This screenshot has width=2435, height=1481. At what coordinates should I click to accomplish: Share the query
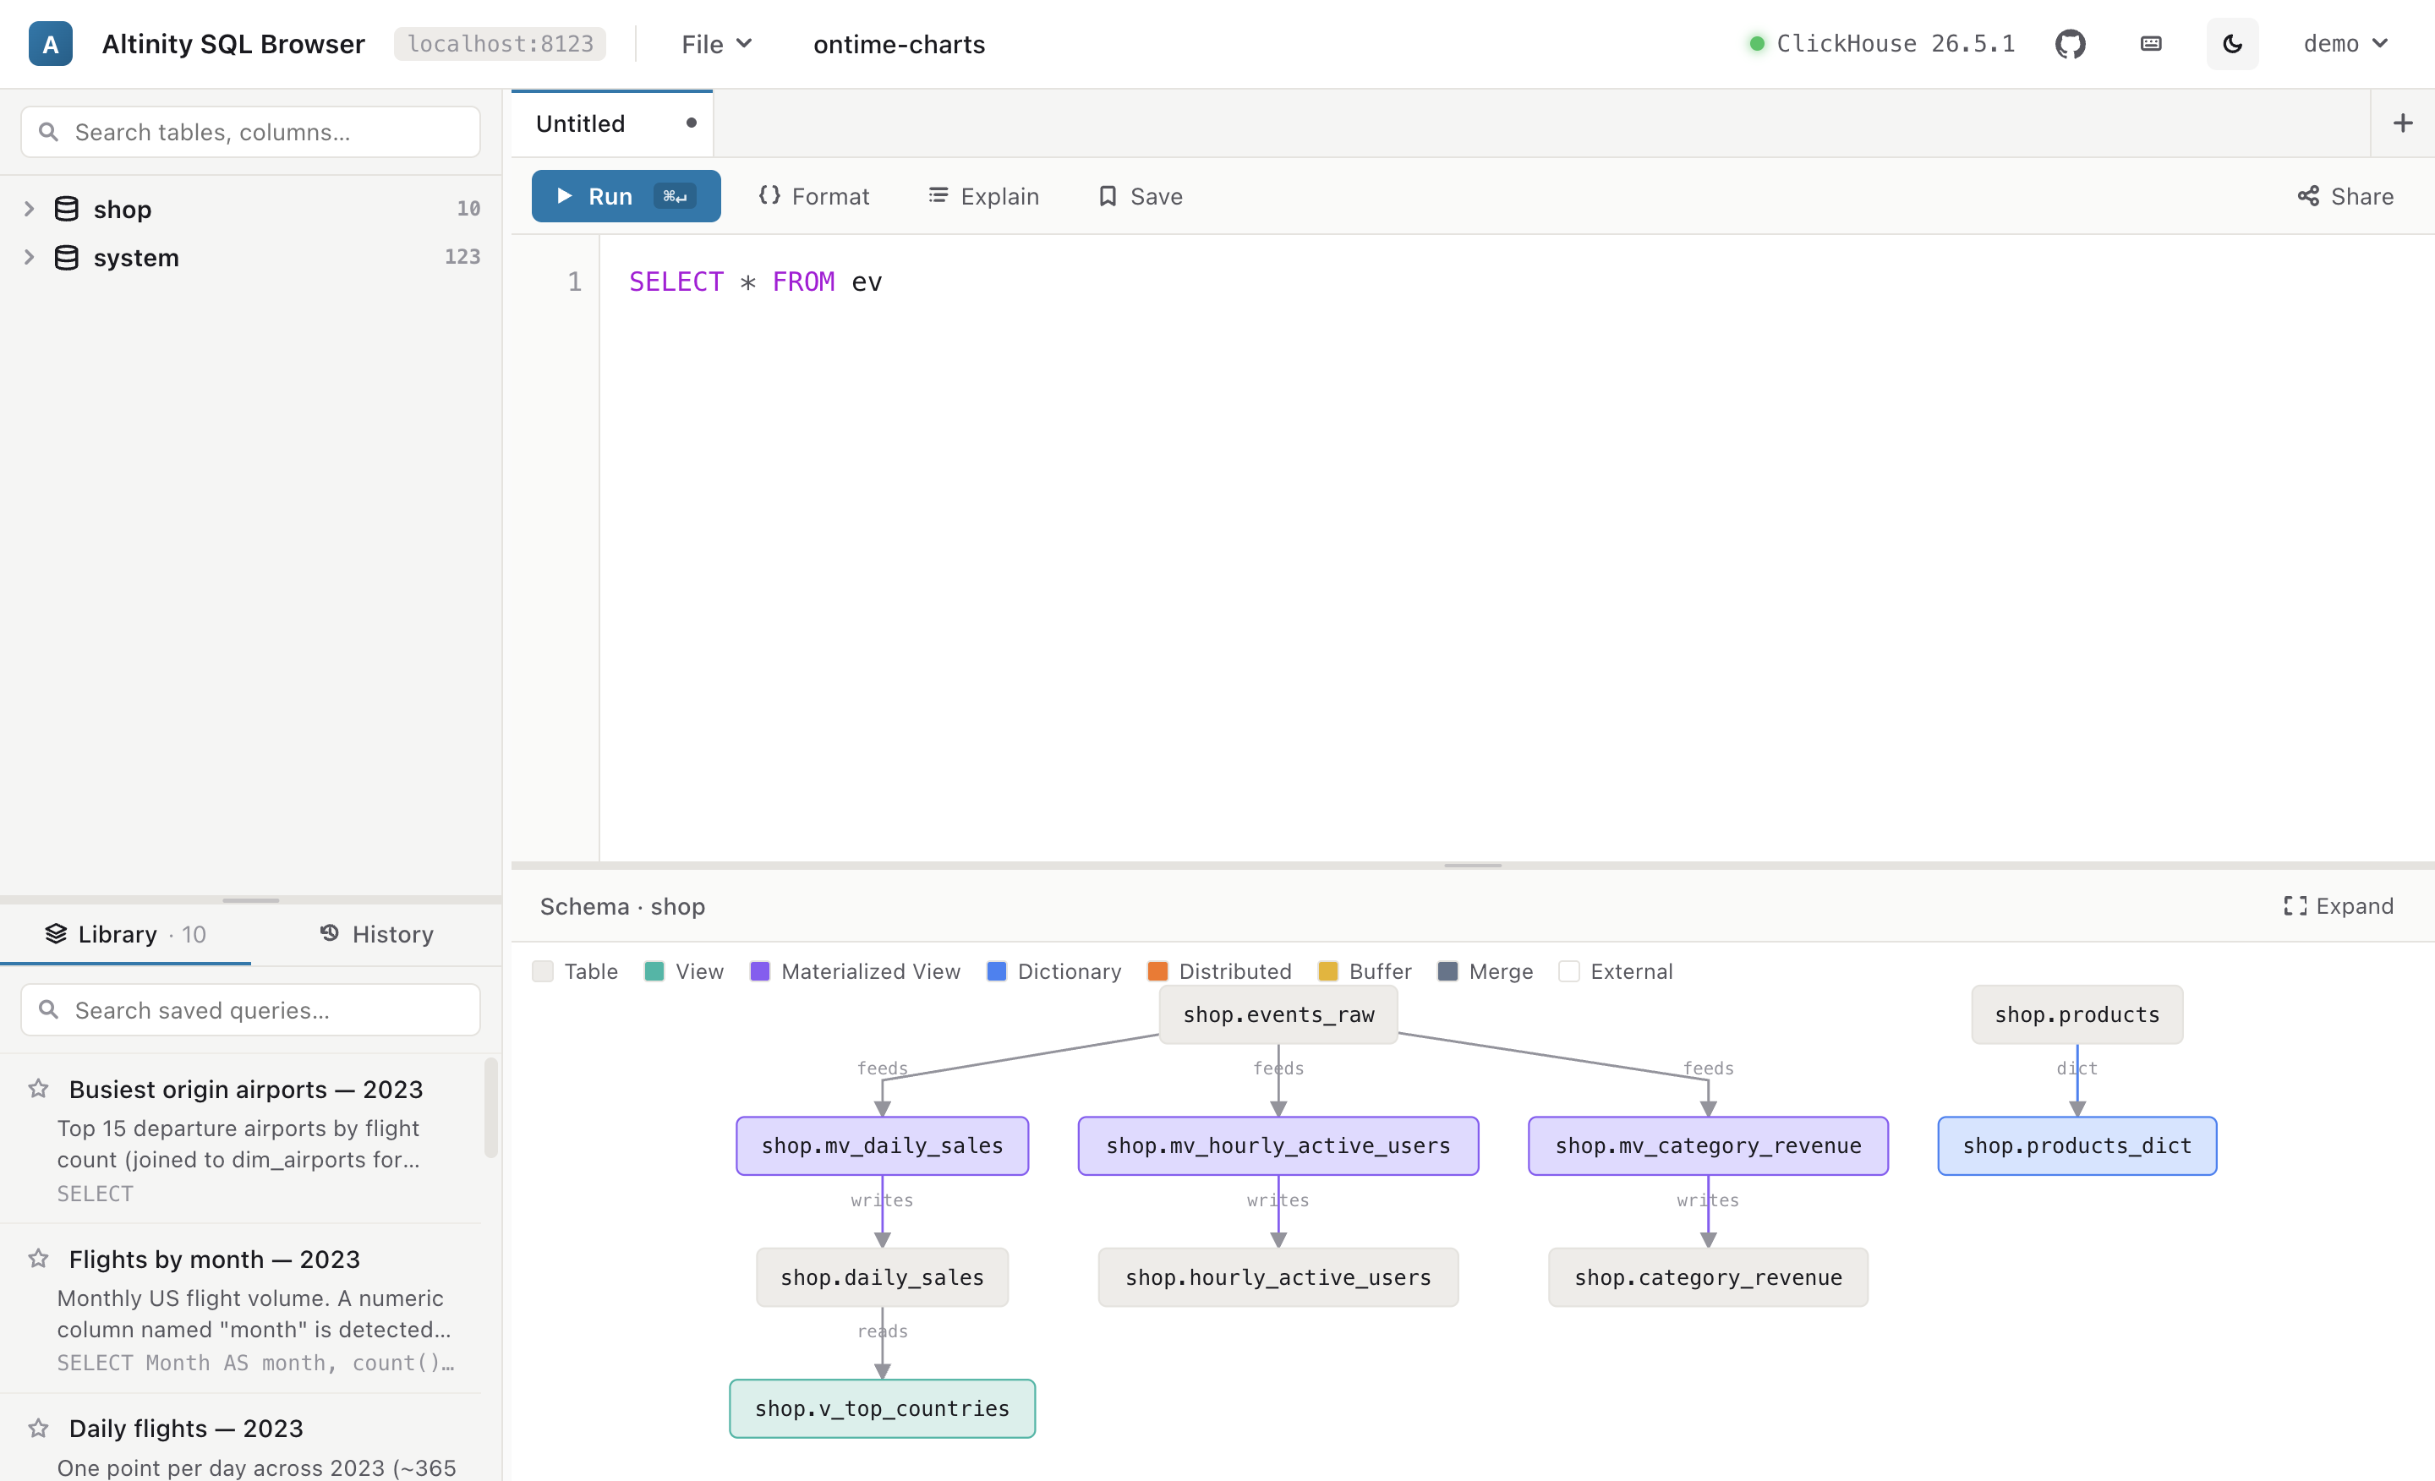(2345, 195)
